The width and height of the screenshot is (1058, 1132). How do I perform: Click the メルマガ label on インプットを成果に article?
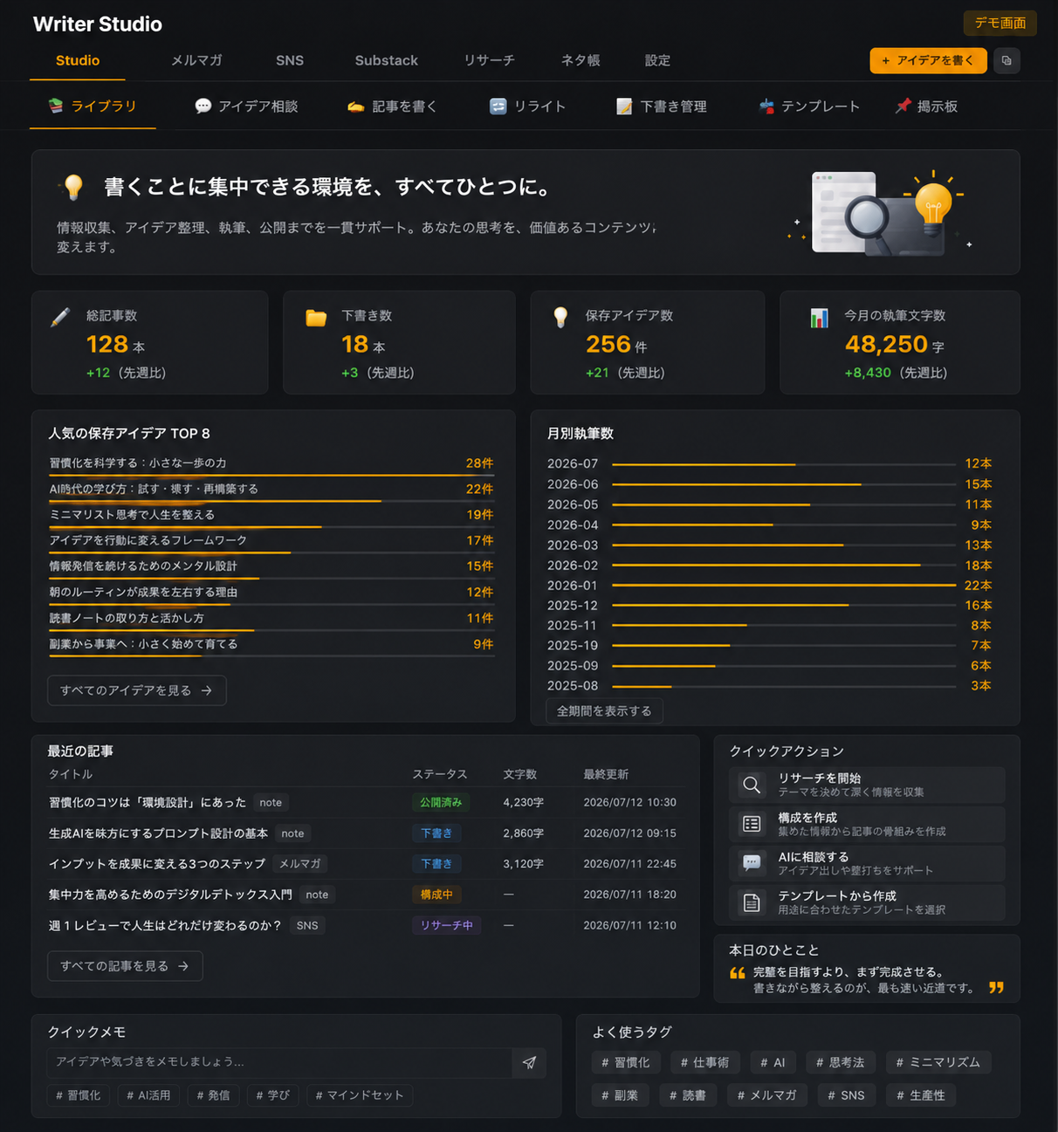coord(299,864)
